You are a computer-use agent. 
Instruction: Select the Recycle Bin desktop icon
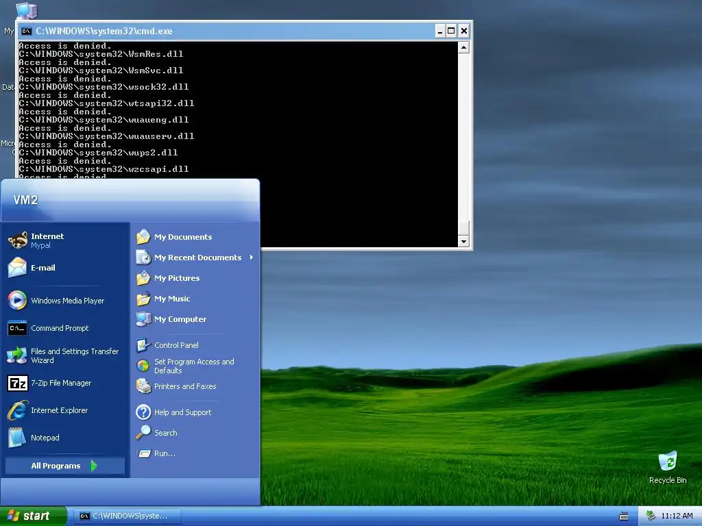(x=668, y=461)
